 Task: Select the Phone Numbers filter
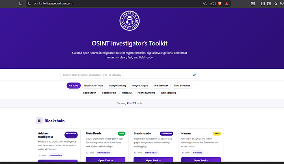tap(146, 93)
